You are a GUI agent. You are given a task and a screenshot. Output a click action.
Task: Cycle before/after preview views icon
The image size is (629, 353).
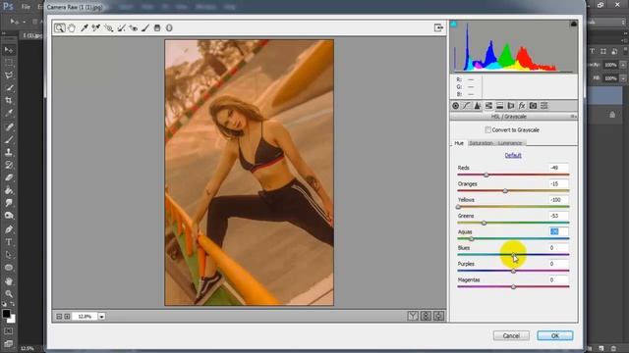(413, 316)
